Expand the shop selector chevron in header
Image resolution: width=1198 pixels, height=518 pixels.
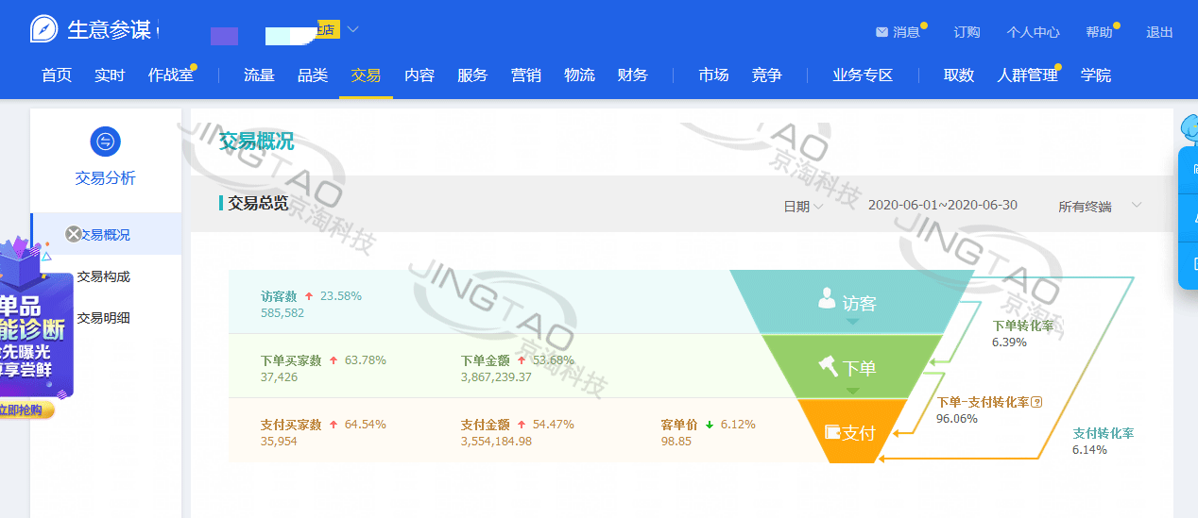pos(352,29)
